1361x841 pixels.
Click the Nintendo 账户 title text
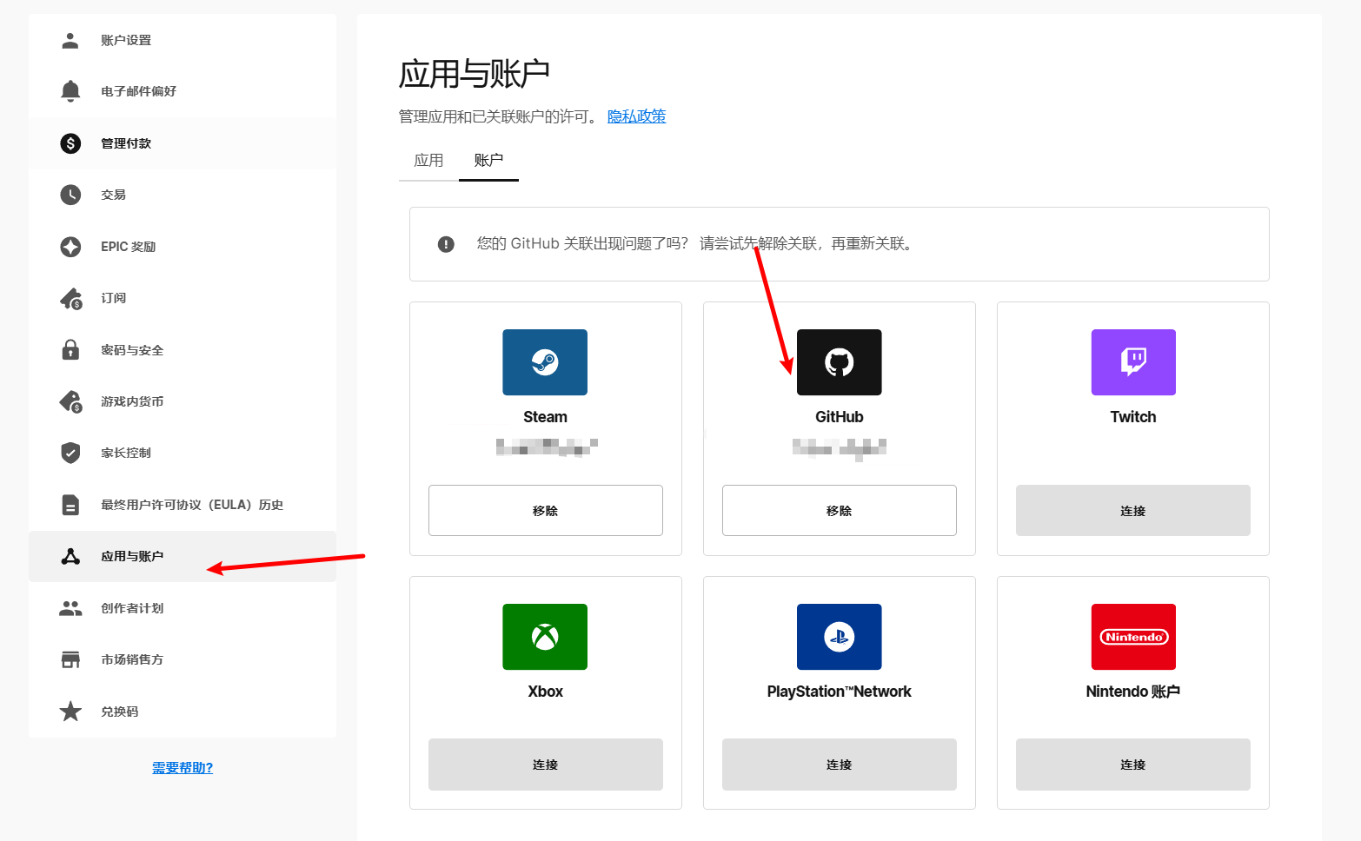tap(1133, 692)
